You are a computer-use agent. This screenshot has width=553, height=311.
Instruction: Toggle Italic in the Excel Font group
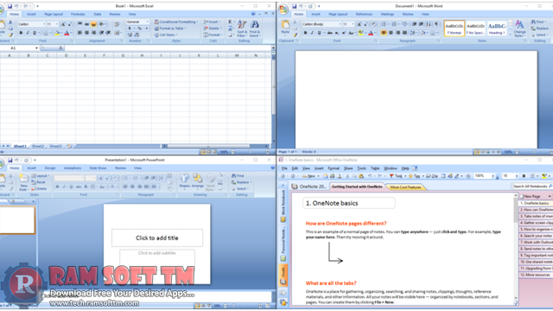pos(28,33)
